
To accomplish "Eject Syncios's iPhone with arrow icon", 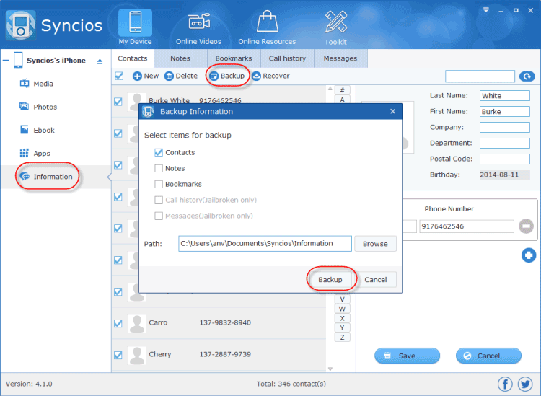I will pyautogui.click(x=100, y=61).
